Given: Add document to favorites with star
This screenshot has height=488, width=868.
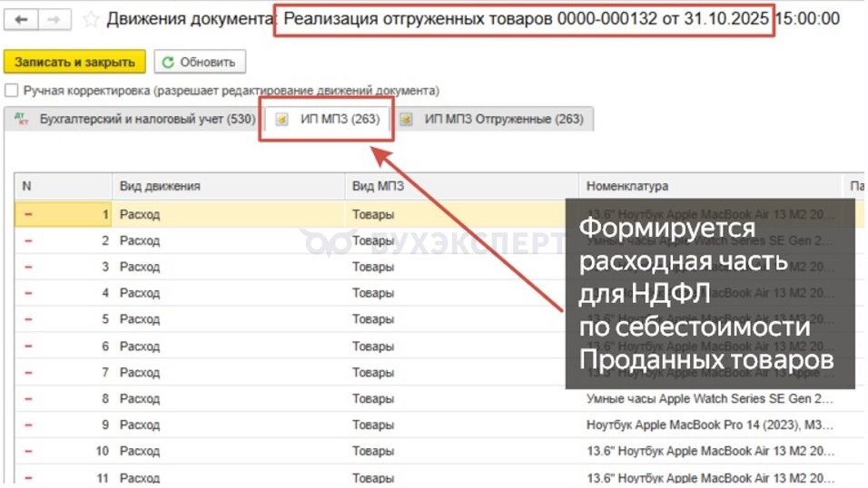Looking at the screenshot, I should tap(90, 20).
